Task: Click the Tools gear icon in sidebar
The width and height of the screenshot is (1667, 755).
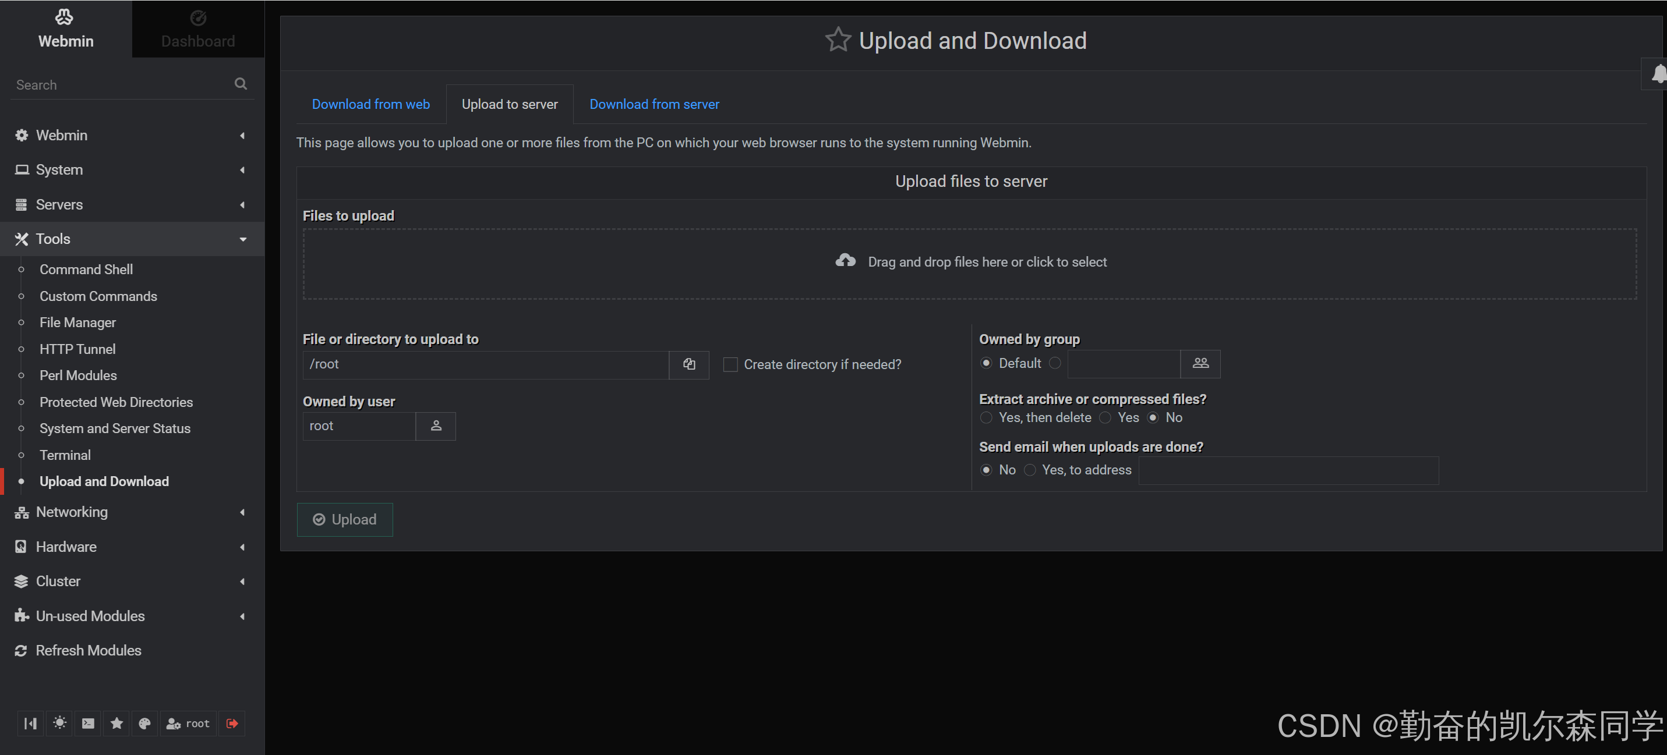Action: 20,238
